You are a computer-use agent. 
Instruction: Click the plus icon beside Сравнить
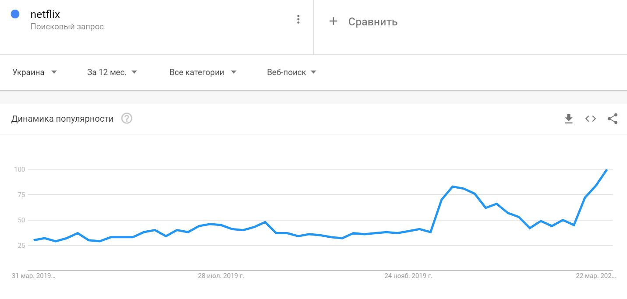(x=333, y=21)
